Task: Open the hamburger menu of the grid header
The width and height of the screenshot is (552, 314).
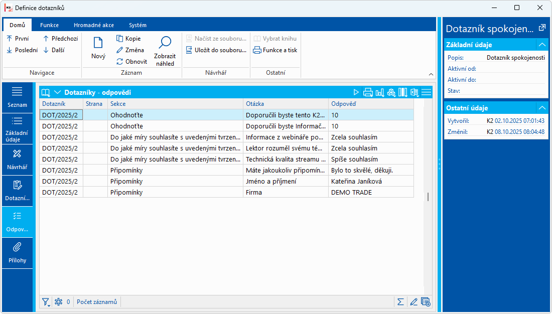Action: [427, 92]
